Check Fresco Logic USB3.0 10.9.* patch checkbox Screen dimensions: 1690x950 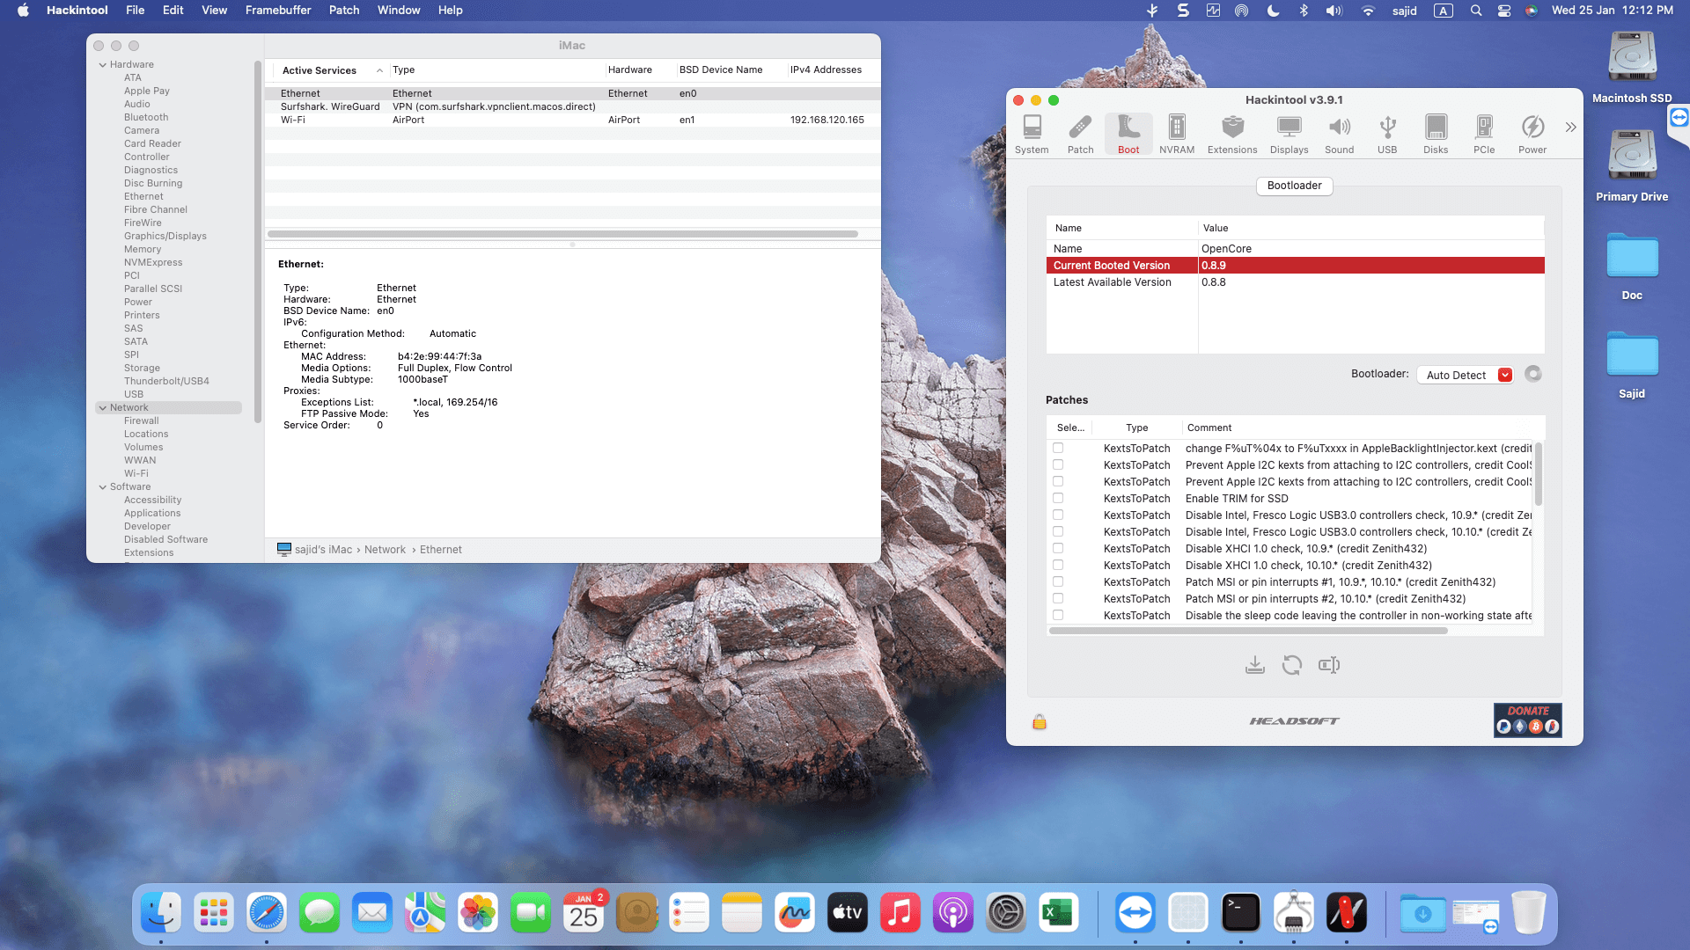click(x=1058, y=515)
